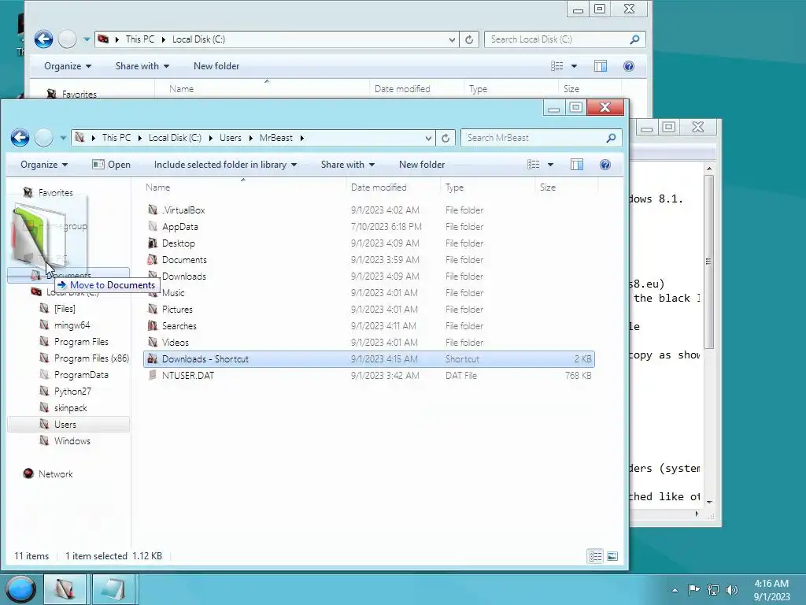Click the Start orb on the taskbar

tap(20, 589)
